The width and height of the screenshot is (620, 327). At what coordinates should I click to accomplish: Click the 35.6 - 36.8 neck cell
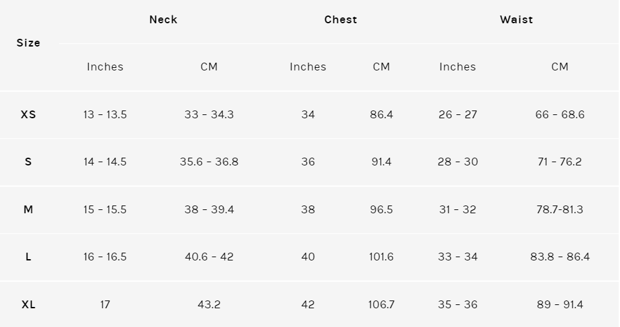click(x=209, y=162)
